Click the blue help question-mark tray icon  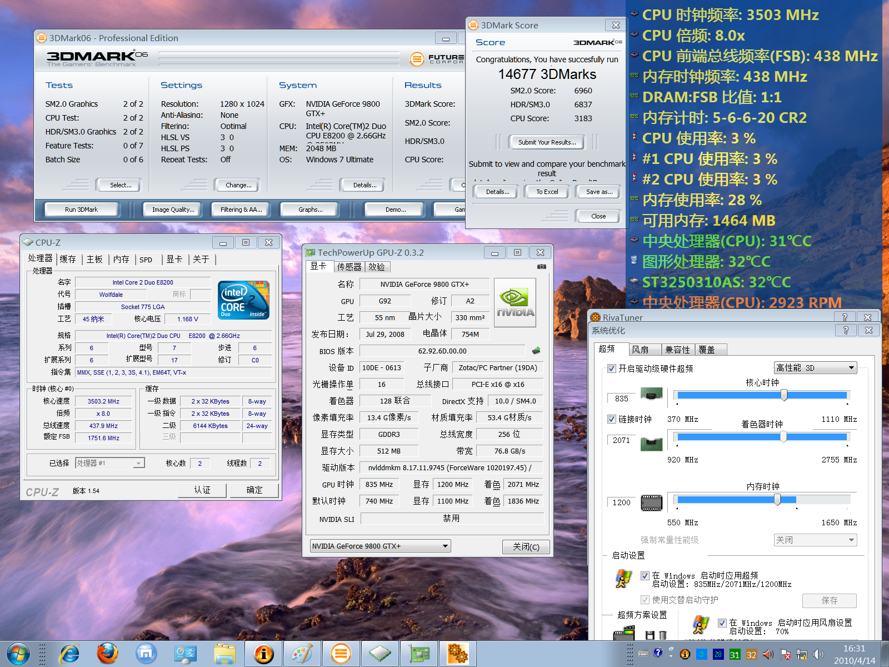(658, 653)
